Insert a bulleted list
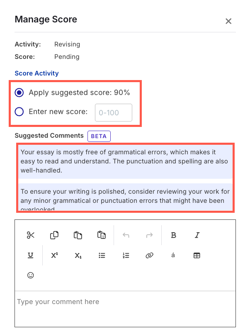The image size is (250, 331). coord(102,256)
